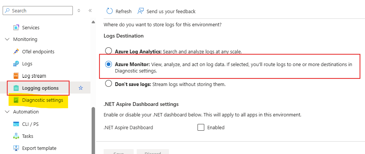
Task: Click the Services icon in sidebar
Action: [x=16, y=27]
